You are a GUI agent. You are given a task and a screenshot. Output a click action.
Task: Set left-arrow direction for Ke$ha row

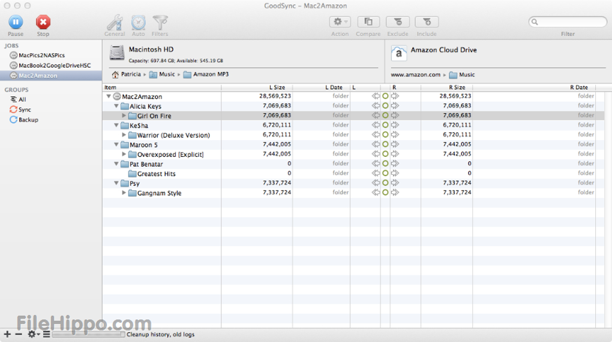[376, 125]
